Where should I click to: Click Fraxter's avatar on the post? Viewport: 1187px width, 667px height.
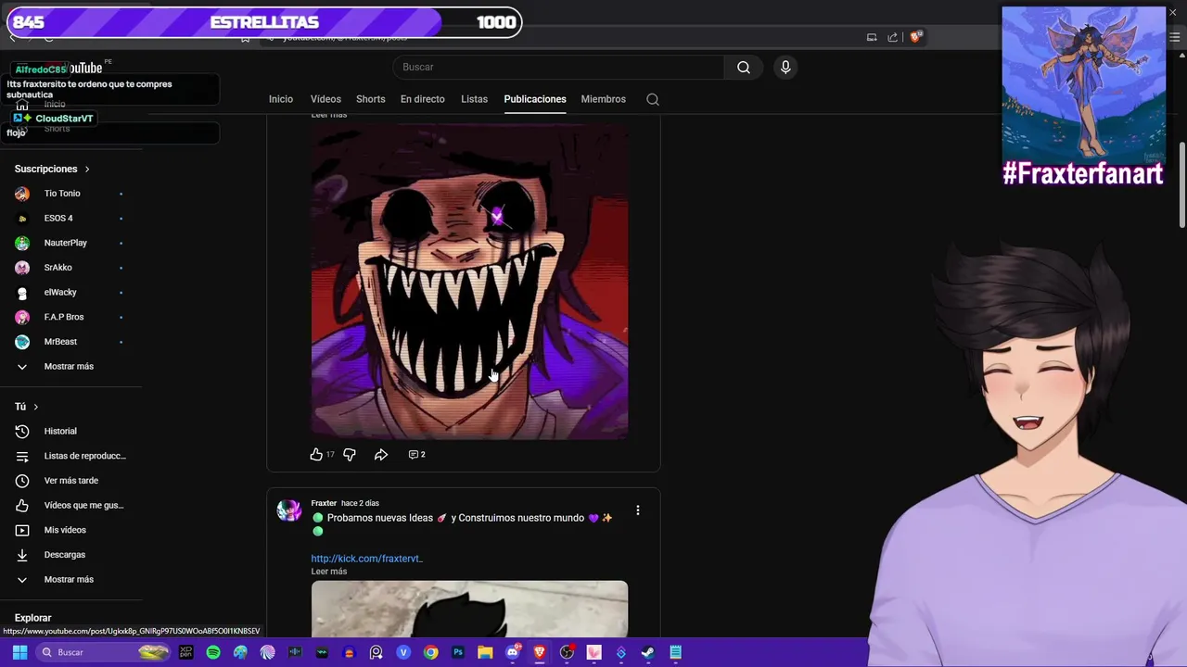(289, 510)
